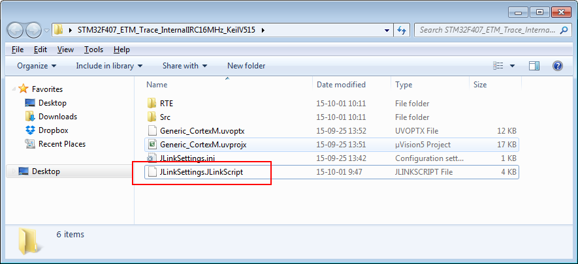
Task: Select the highlighted Desktop tree item
Action: click(x=69, y=171)
